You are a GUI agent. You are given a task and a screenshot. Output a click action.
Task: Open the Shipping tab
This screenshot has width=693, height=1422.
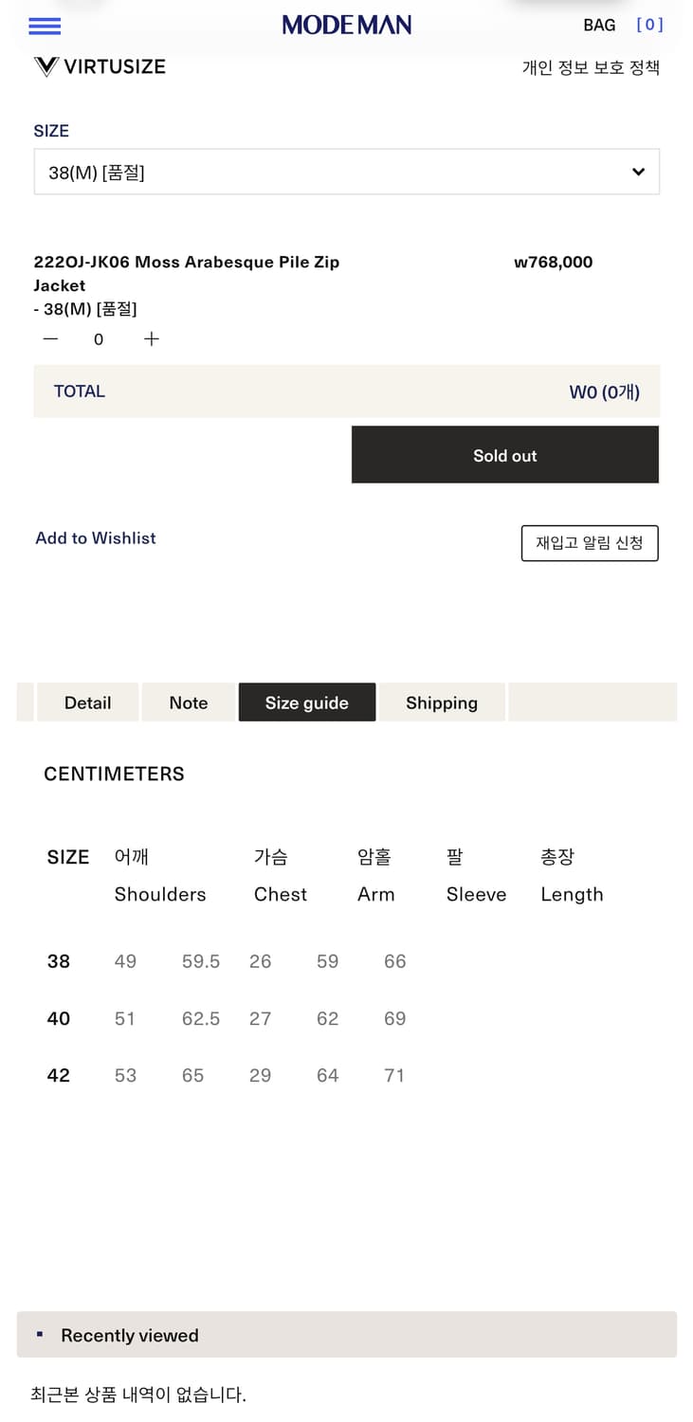click(441, 702)
